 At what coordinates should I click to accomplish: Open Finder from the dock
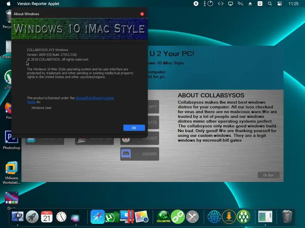(18, 216)
